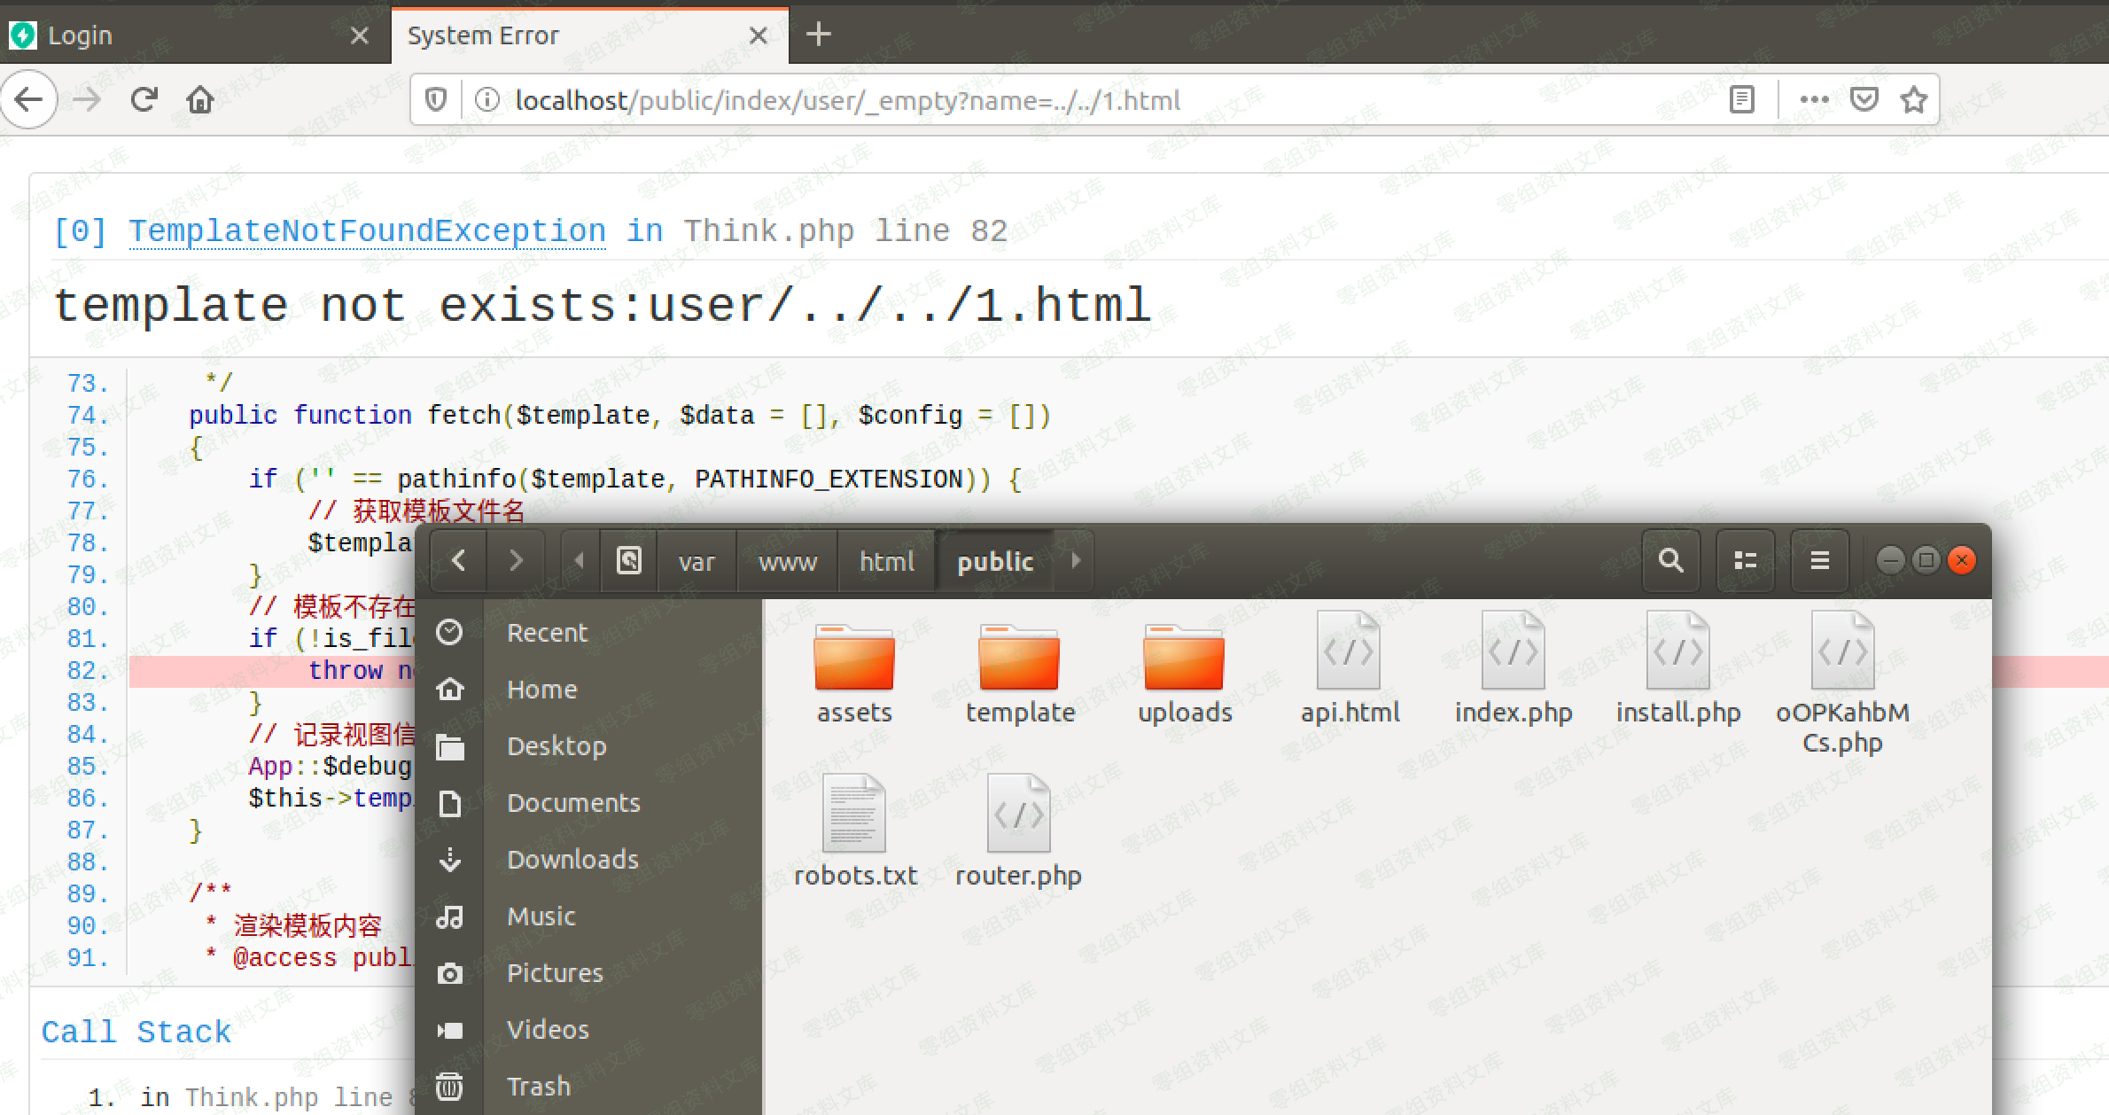
Task: Click the browser reload button
Action: (144, 99)
